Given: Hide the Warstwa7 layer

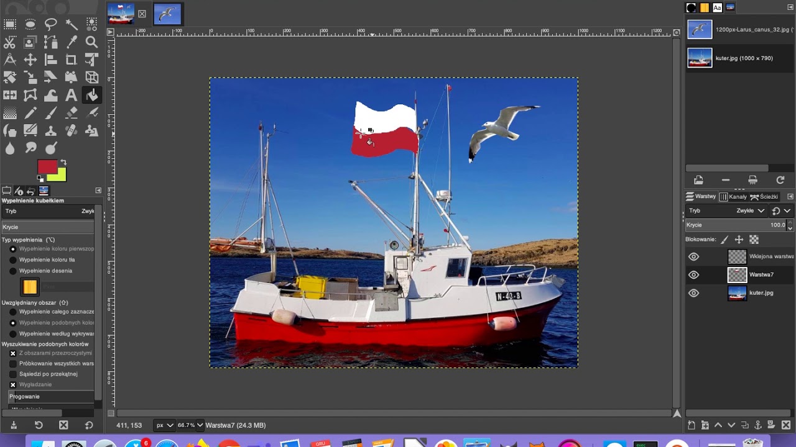Looking at the screenshot, I should click(x=694, y=274).
